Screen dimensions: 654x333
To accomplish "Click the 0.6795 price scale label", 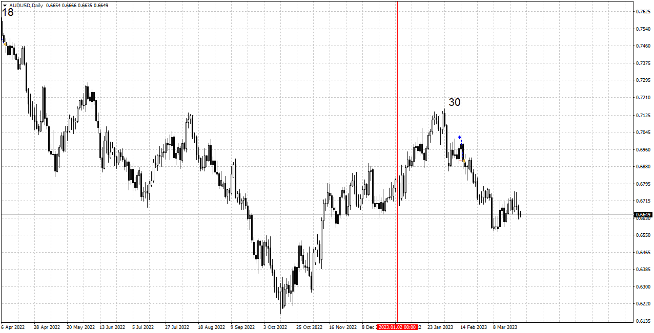I will (x=643, y=184).
